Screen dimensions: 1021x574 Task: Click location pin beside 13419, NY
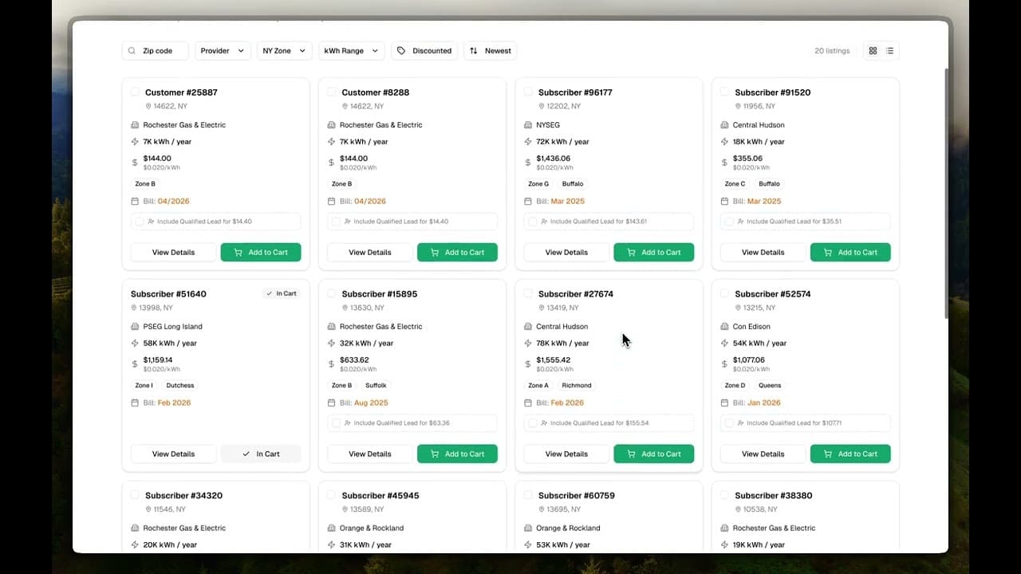click(542, 308)
